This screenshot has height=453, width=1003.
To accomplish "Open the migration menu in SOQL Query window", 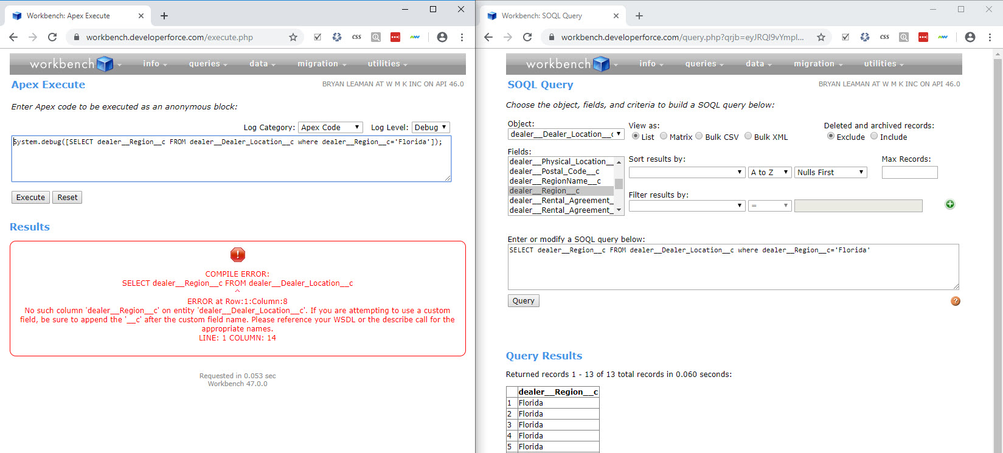I will tap(818, 64).
